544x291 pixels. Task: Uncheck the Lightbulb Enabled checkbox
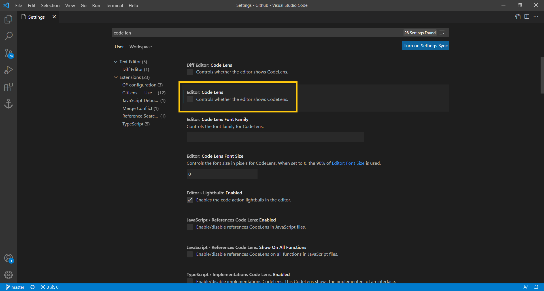pos(190,200)
